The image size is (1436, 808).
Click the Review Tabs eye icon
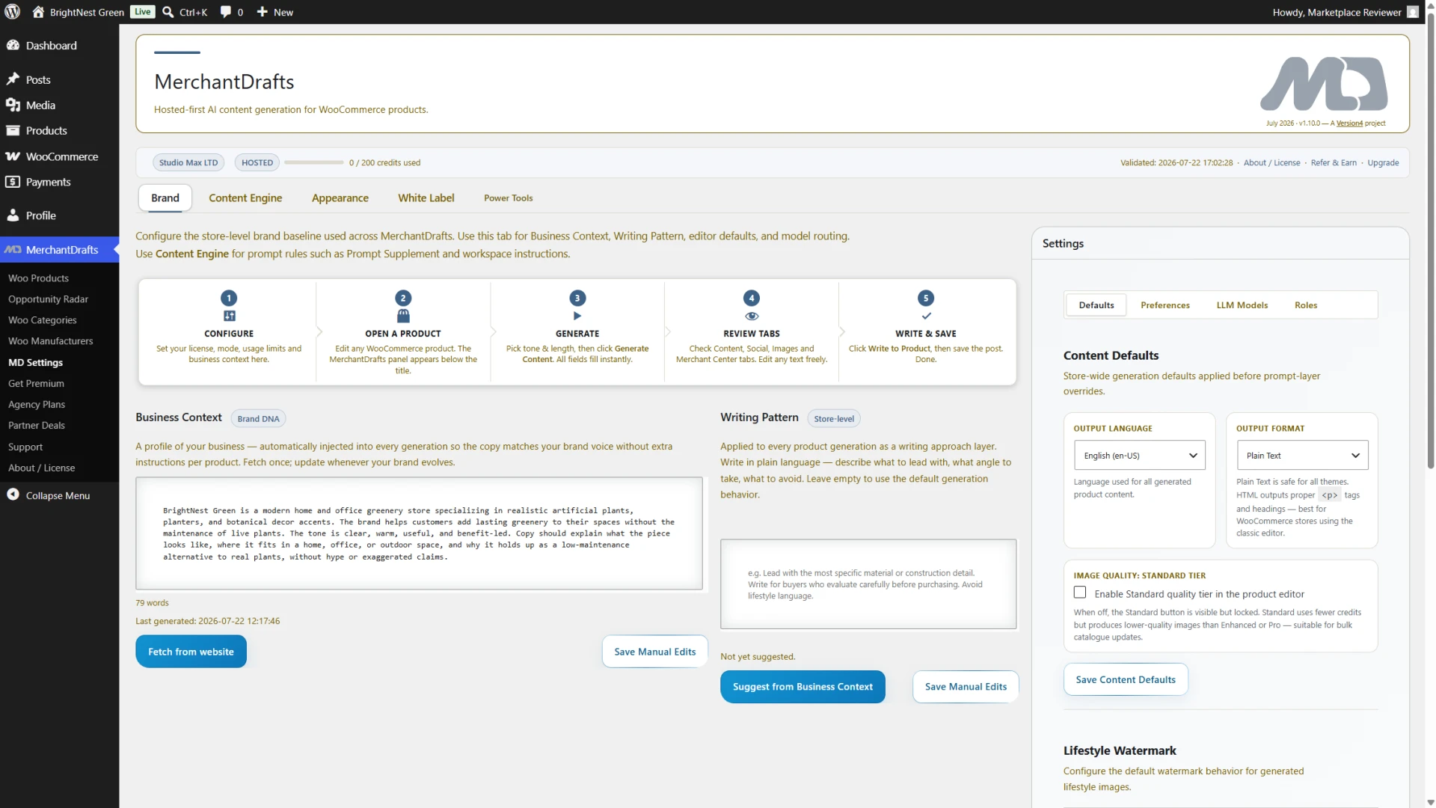752,316
